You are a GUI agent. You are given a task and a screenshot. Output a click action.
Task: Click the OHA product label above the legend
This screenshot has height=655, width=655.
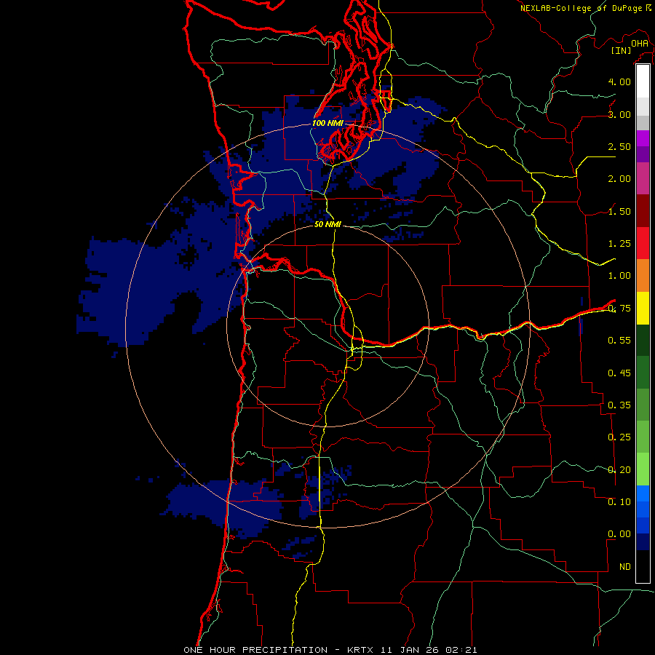click(640, 43)
